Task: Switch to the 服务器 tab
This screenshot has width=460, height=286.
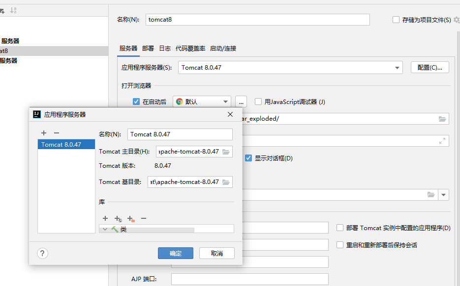Action: (x=128, y=48)
